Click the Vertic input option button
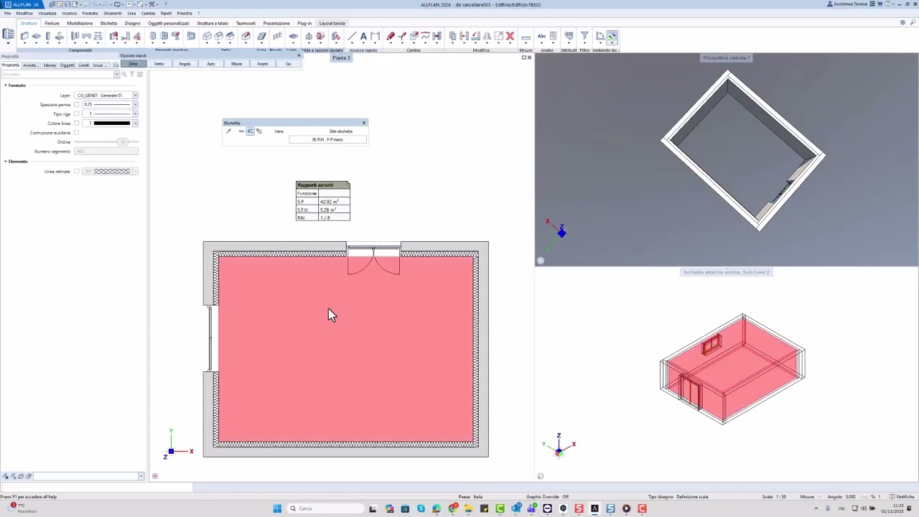 pyautogui.click(x=159, y=64)
